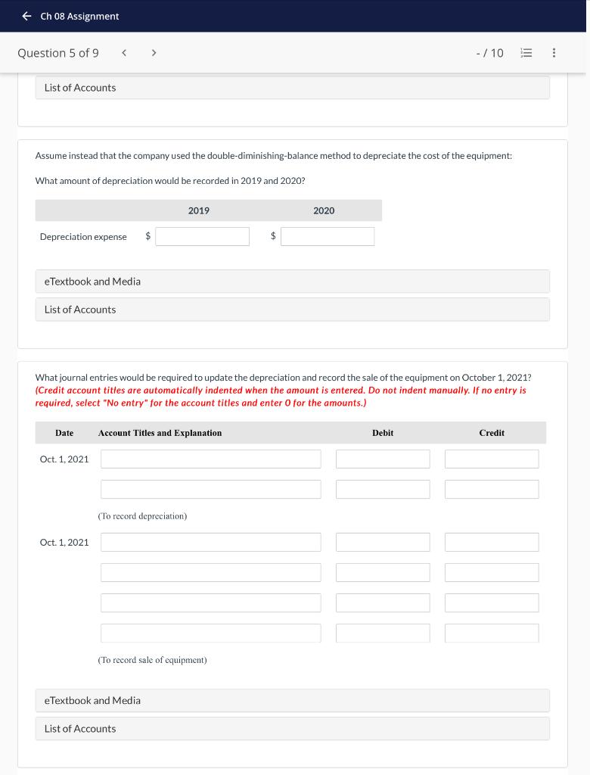The height and width of the screenshot is (775, 590).
Task: Expand eTextbook and Media in the middle section
Action: [292, 281]
